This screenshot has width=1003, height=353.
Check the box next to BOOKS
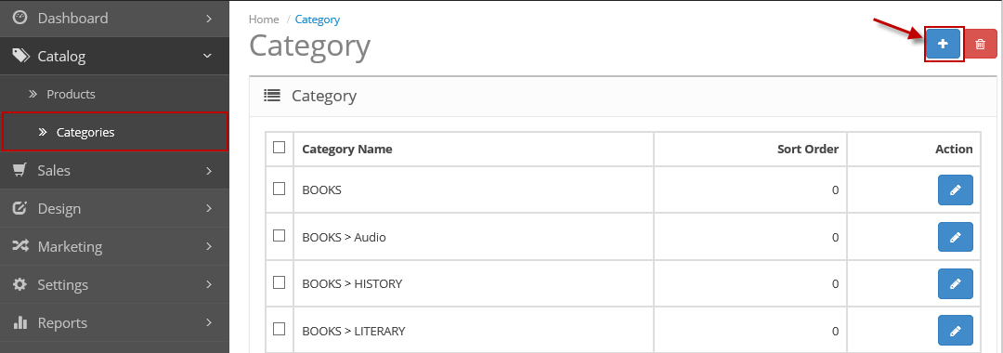point(279,189)
